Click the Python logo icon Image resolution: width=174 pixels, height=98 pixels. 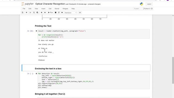coord(141,4)
